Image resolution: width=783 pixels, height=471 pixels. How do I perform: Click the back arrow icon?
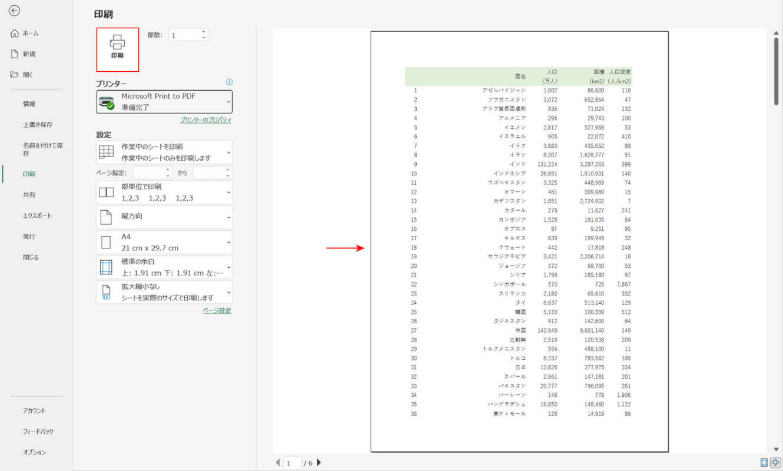pyautogui.click(x=15, y=11)
